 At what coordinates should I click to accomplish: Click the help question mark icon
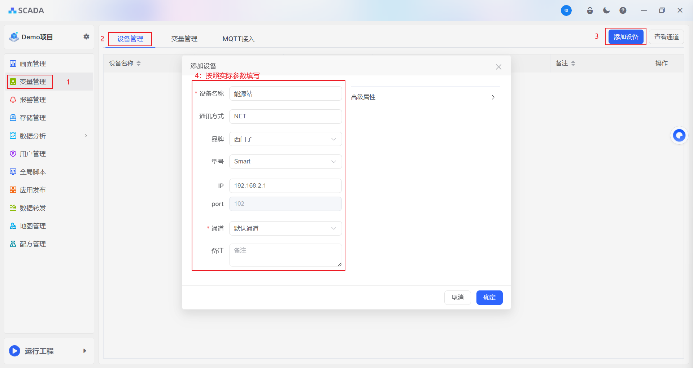click(623, 10)
